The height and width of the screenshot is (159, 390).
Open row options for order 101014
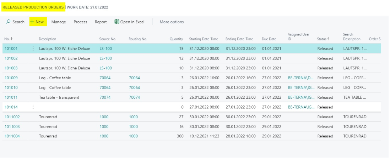pyautogui.click(x=33, y=107)
